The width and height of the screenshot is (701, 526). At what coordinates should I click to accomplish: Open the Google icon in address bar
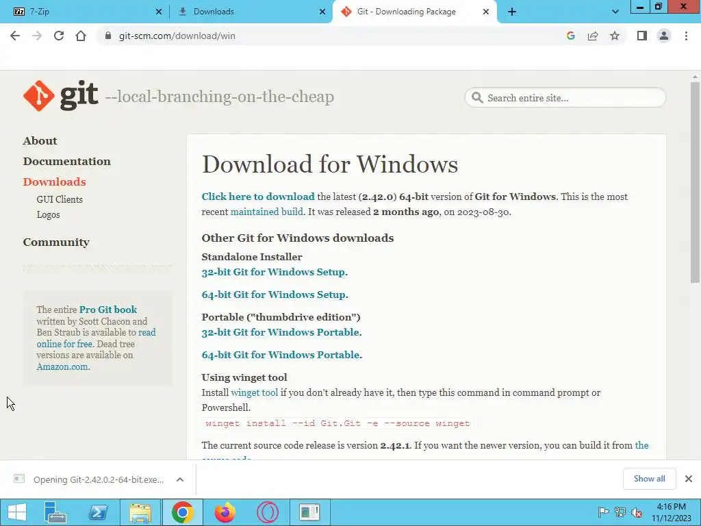coord(570,36)
